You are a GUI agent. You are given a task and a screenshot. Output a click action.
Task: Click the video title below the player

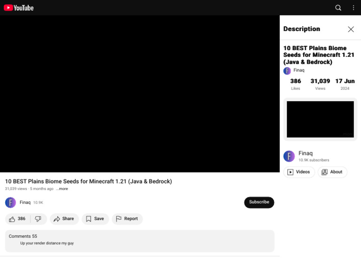coord(88,181)
